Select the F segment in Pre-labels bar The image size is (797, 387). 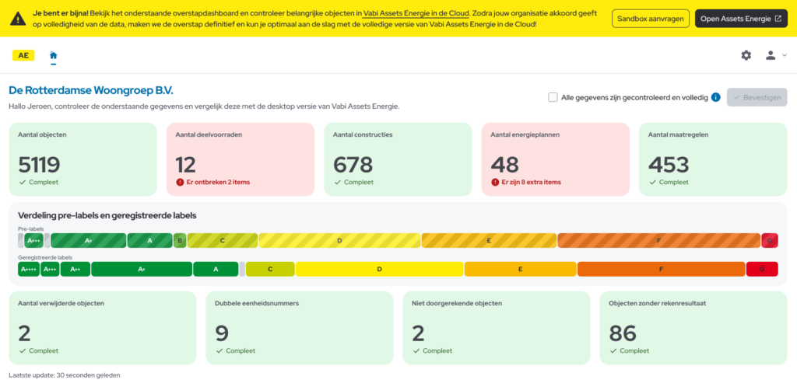point(658,241)
